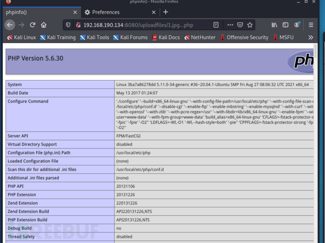Image resolution: width=325 pixels, height=243 pixels.
Task: Click the Loaded Configuration File label
Action: [33, 161]
